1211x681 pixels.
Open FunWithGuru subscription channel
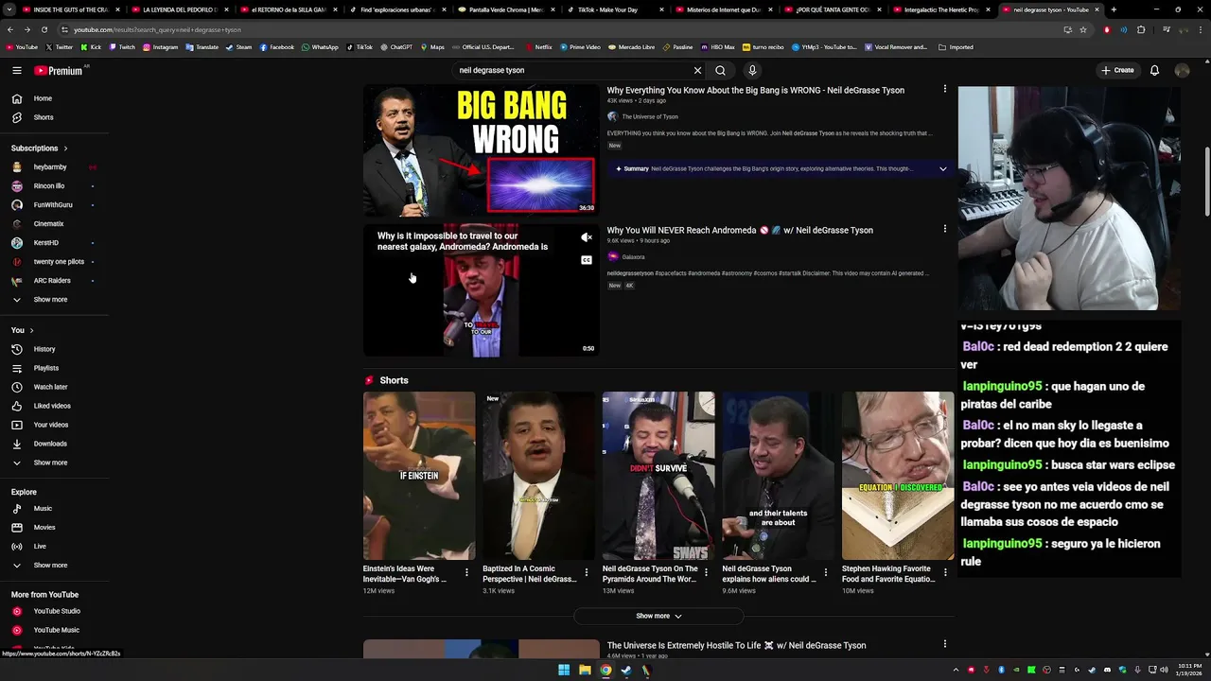[55, 205]
